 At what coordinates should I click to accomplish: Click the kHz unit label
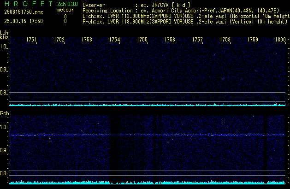click(x=4, y=37)
